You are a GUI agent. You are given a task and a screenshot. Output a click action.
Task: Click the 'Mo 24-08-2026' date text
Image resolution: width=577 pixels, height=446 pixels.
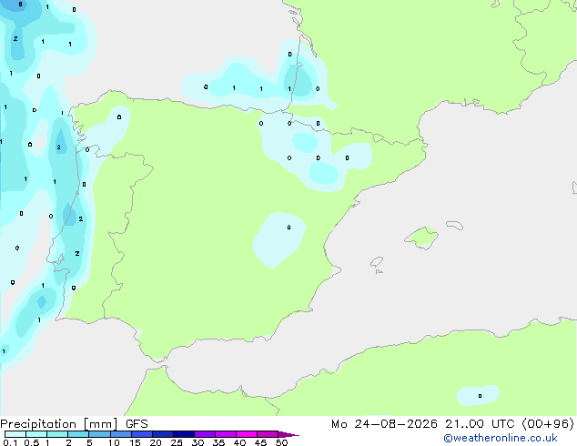[384, 424]
